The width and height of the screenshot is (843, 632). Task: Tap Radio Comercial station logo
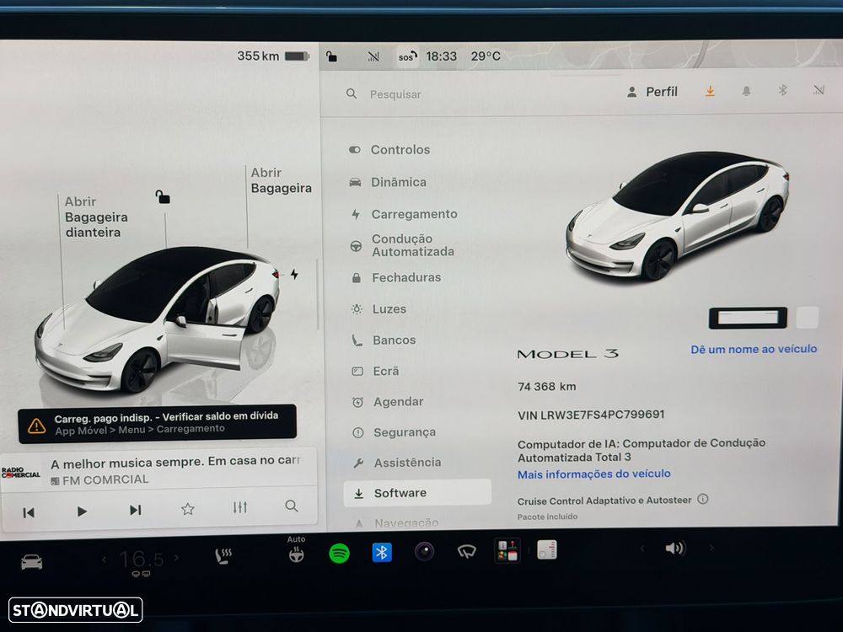[21, 473]
